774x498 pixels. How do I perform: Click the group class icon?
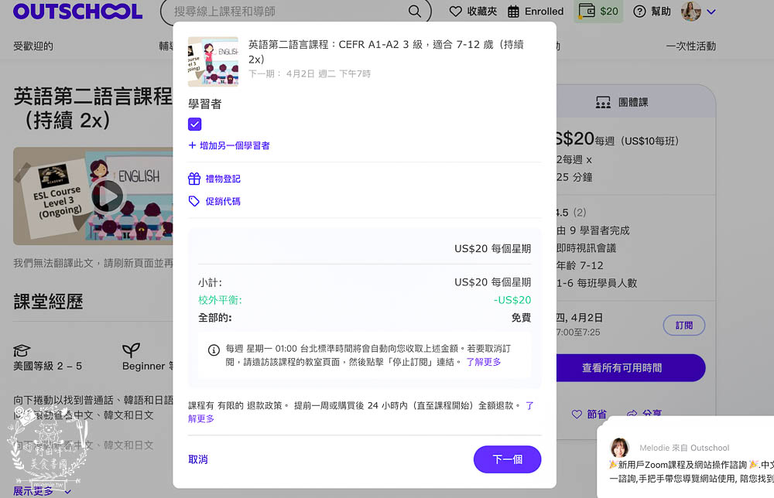603,102
